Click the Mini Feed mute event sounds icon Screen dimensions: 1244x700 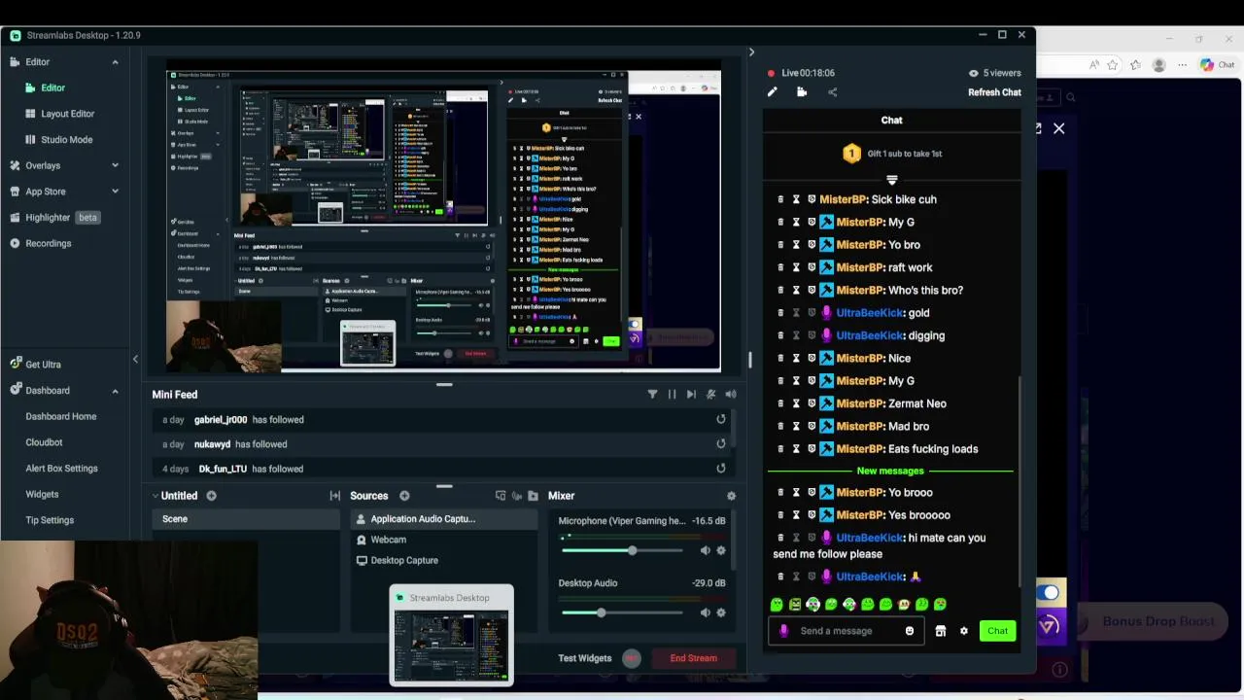[711, 394]
